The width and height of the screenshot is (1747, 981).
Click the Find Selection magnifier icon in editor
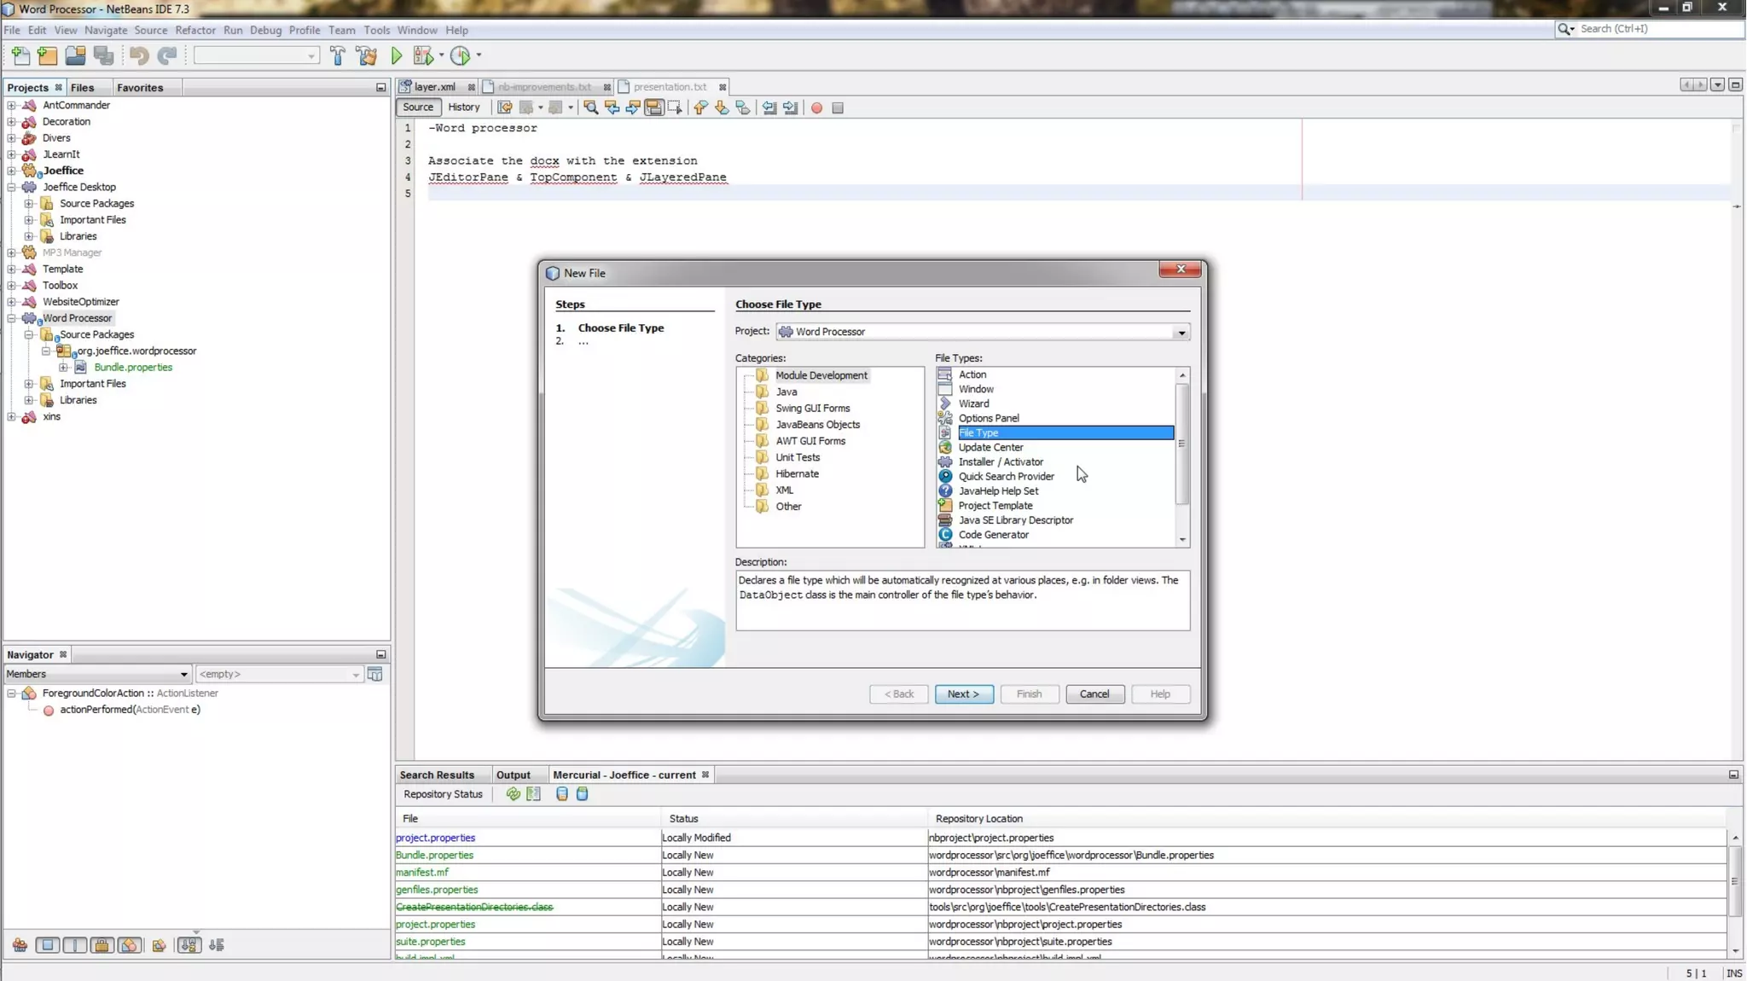coord(590,108)
